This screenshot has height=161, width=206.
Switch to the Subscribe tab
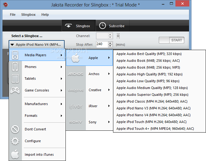tap(113, 26)
